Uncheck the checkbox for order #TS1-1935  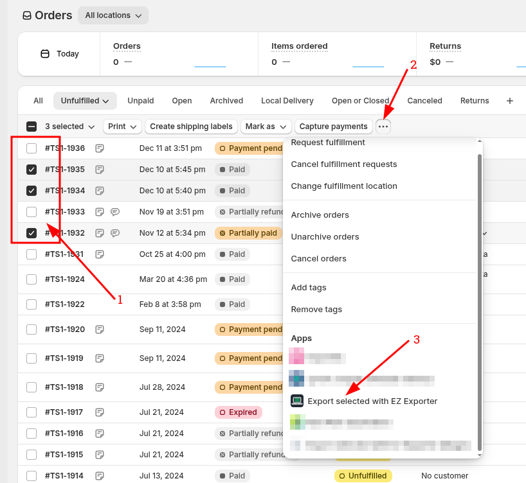pyautogui.click(x=32, y=170)
